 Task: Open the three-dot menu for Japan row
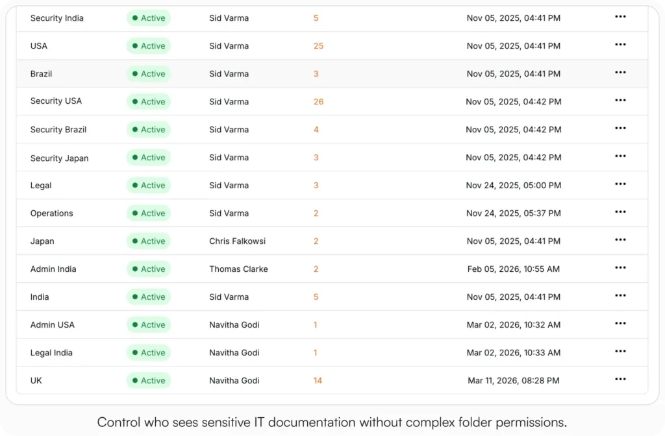(620, 240)
